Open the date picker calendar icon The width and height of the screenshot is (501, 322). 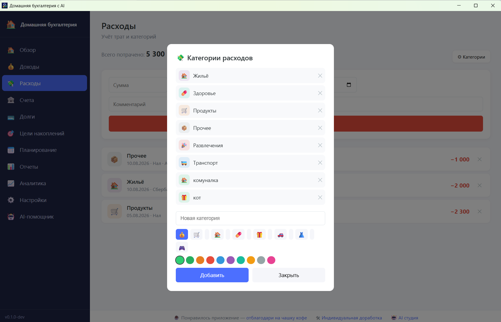point(349,85)
